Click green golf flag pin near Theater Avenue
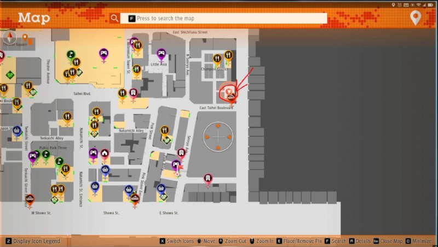 point(71,55)
